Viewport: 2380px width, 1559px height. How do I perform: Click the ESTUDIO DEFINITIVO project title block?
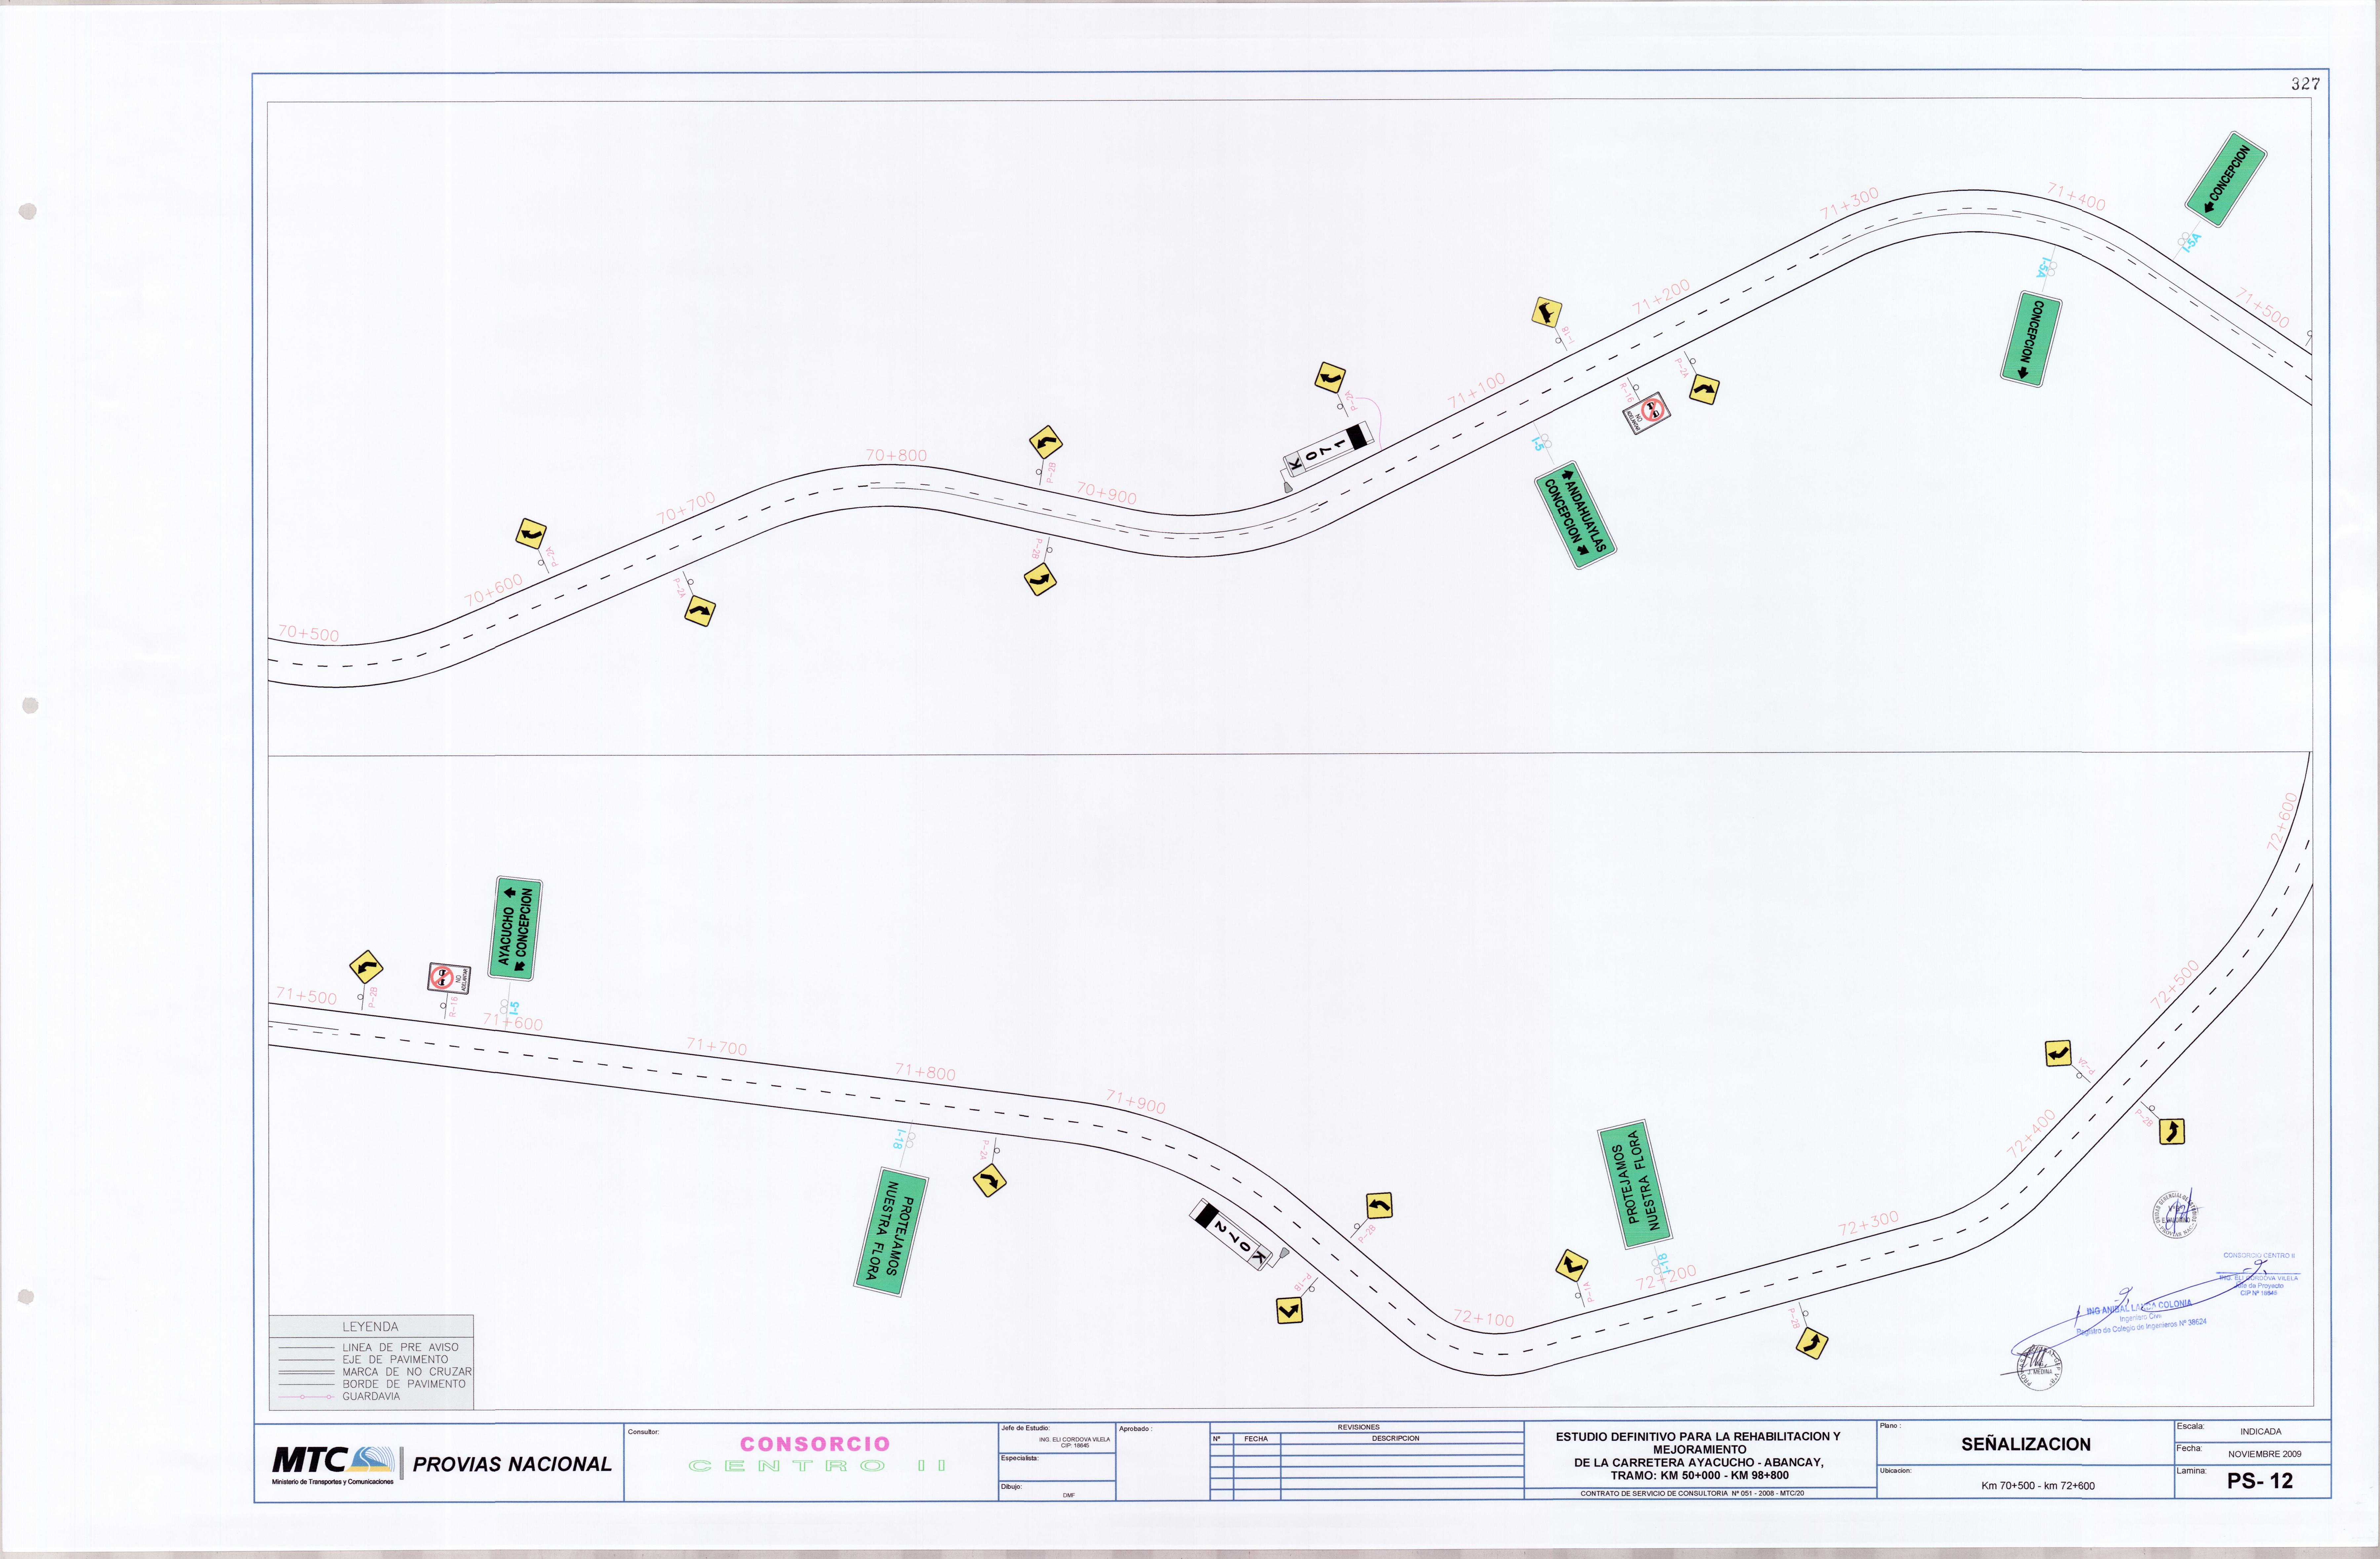coord(1698,1456)
